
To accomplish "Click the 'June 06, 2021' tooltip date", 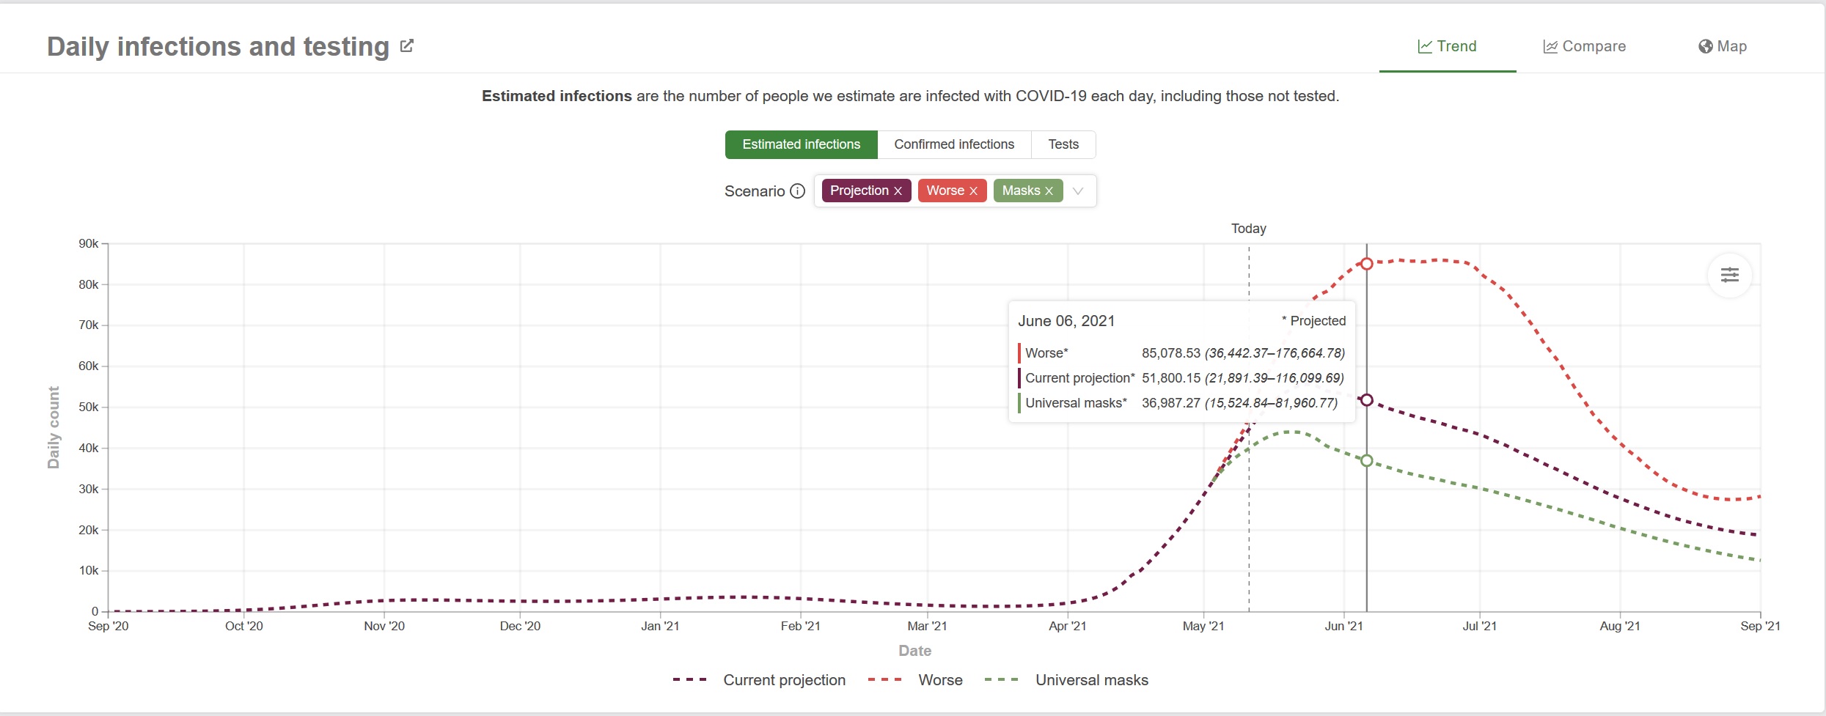I will [x=1066, y=321].
